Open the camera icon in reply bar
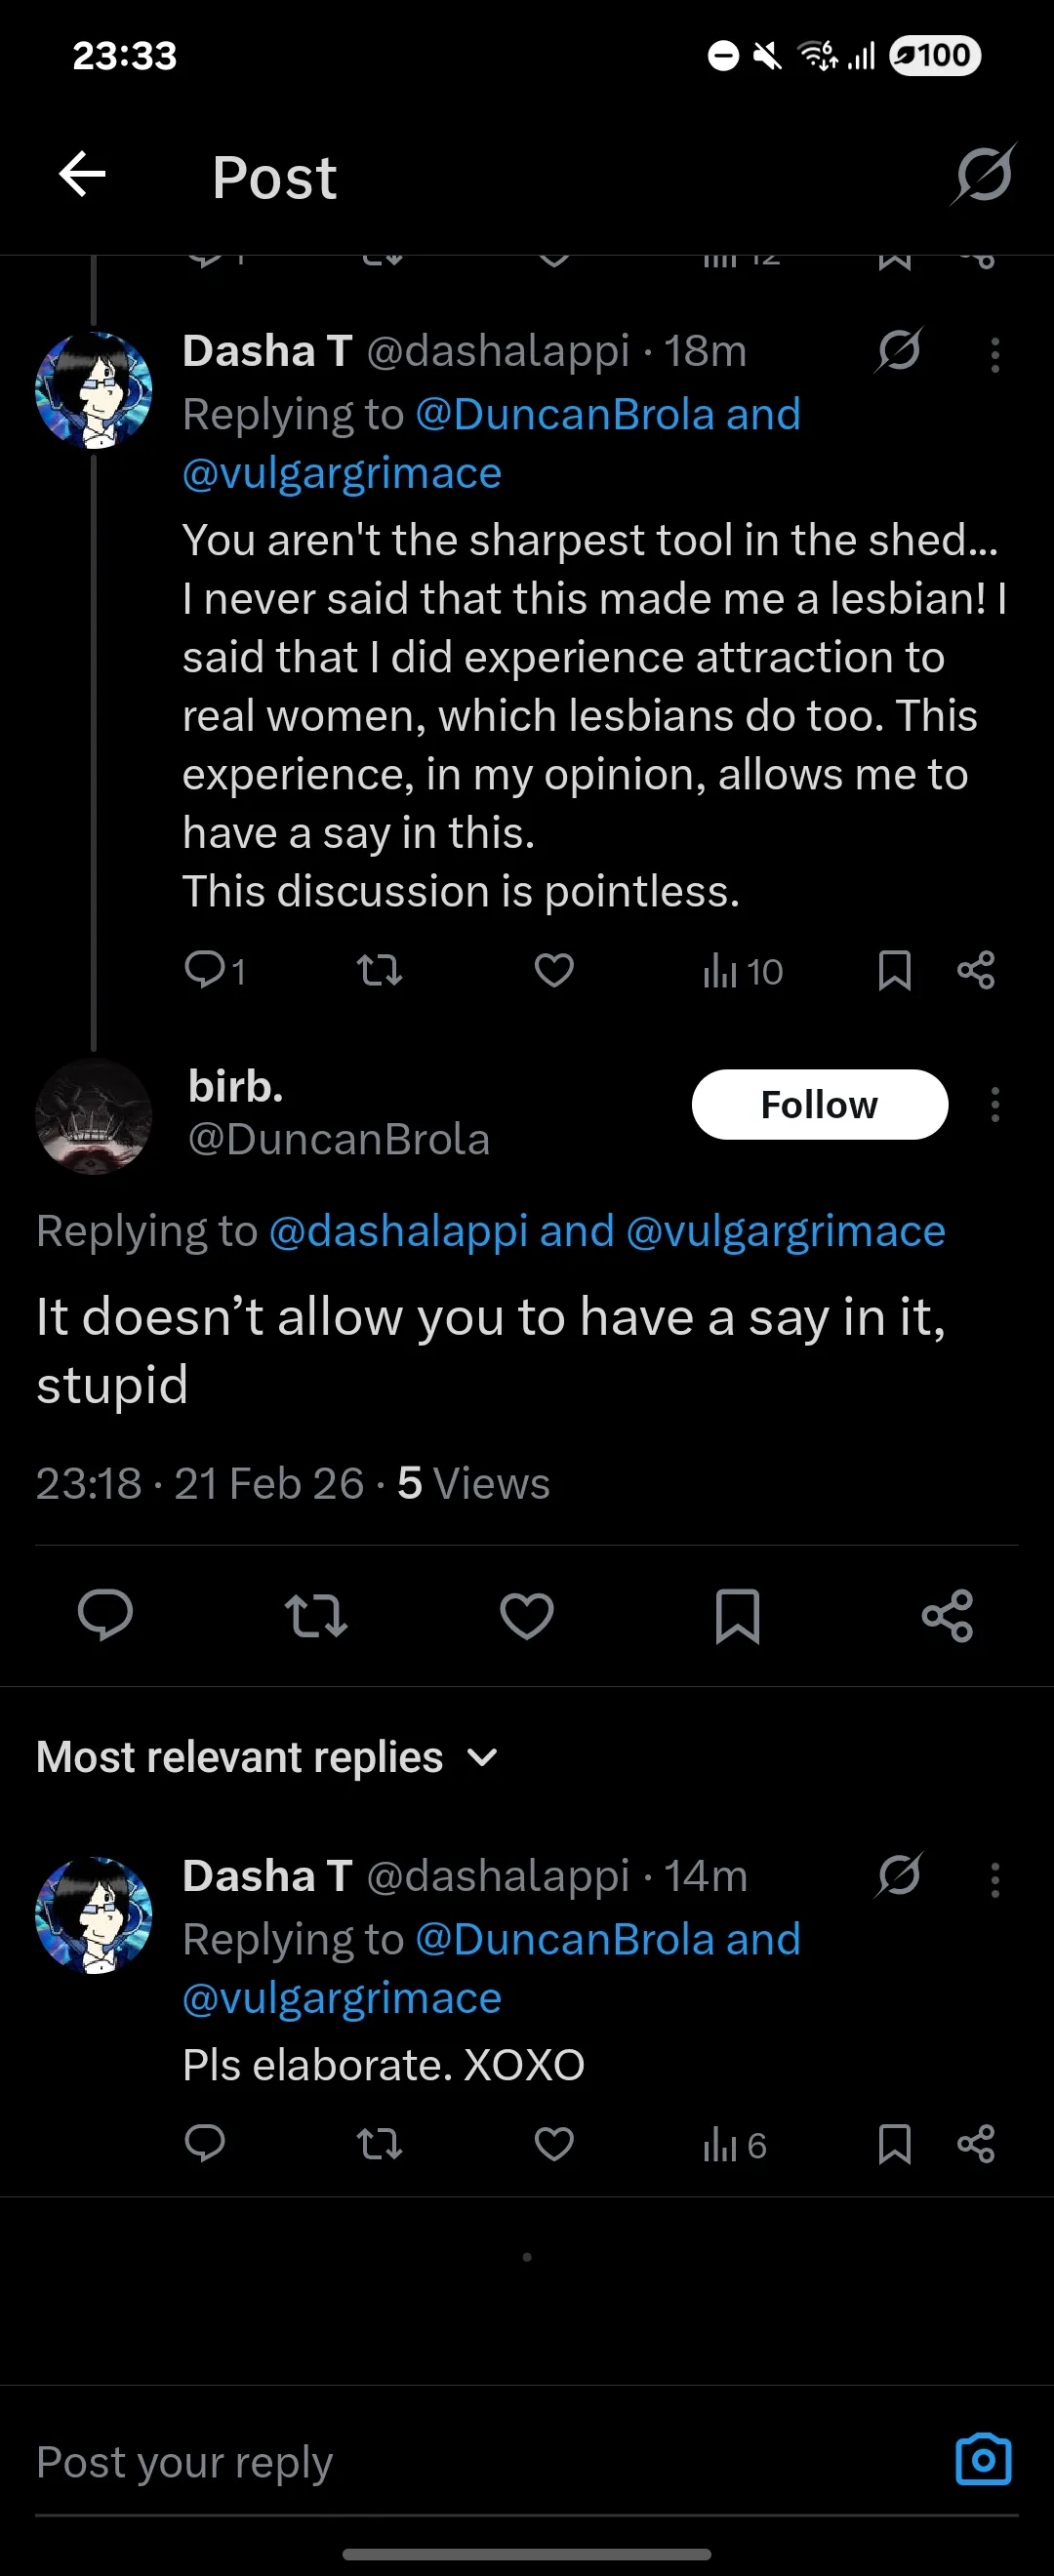1054x2576 pixels. (x=983, y=2460)
